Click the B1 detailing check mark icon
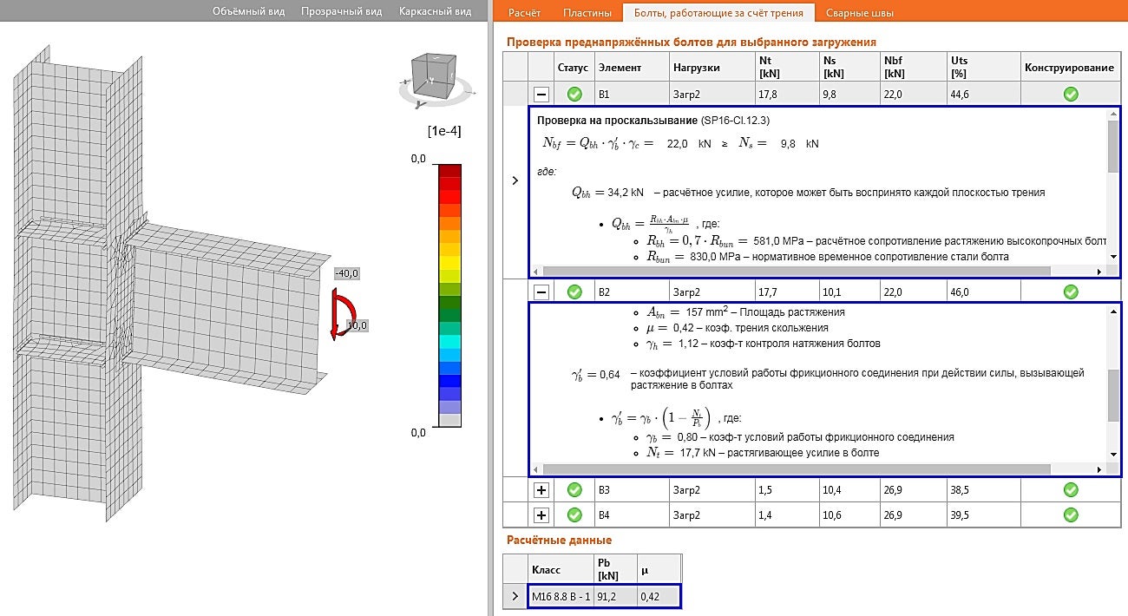 tap(1071, 94)
